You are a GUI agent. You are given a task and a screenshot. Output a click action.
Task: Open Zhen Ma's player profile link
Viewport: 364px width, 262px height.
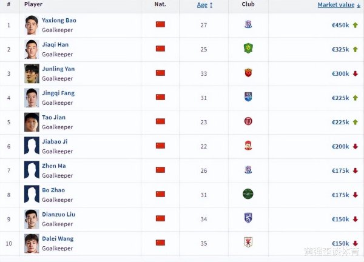click(53, 166)
